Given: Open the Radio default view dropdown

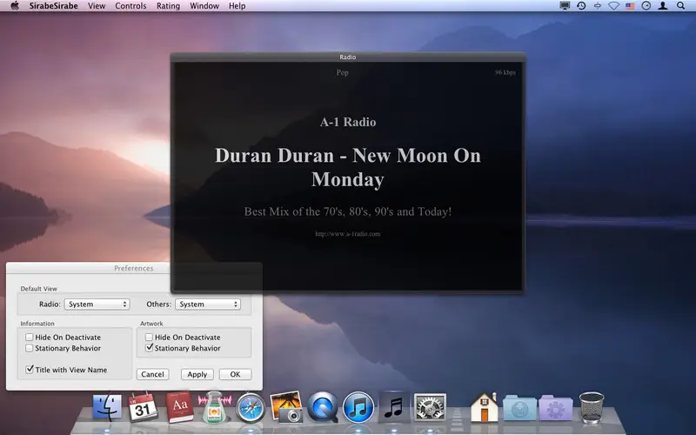Looking at the screenshot, I should pos(97,304).
